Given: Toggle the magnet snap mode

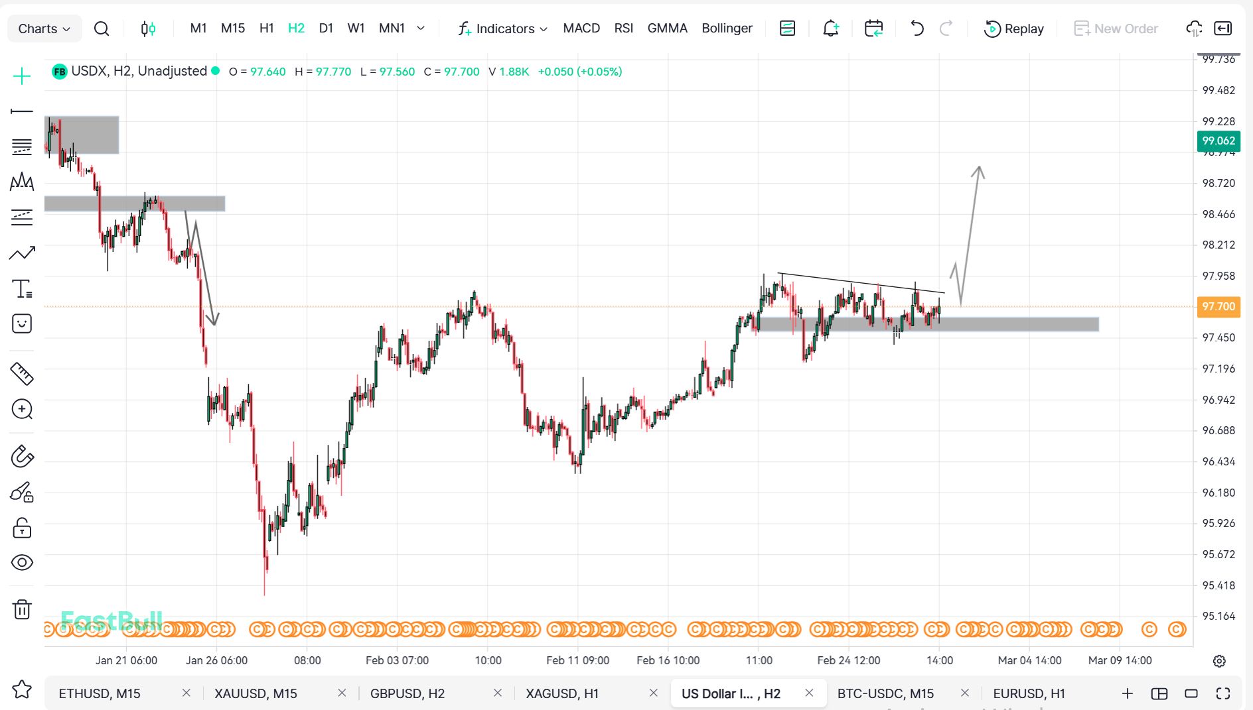Looking at the screenshot, I should coord(22,456).
